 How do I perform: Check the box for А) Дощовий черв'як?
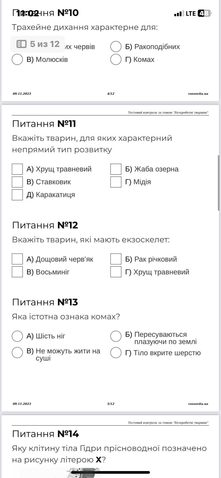click(17, 259)
